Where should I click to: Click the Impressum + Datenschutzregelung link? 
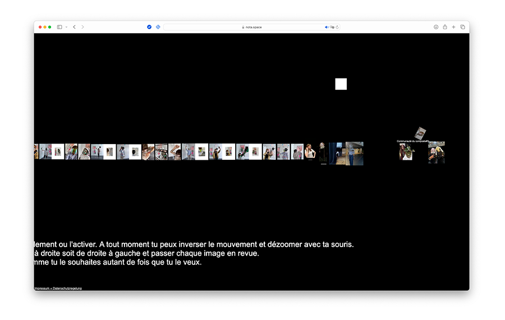click(x=58, y=288)
